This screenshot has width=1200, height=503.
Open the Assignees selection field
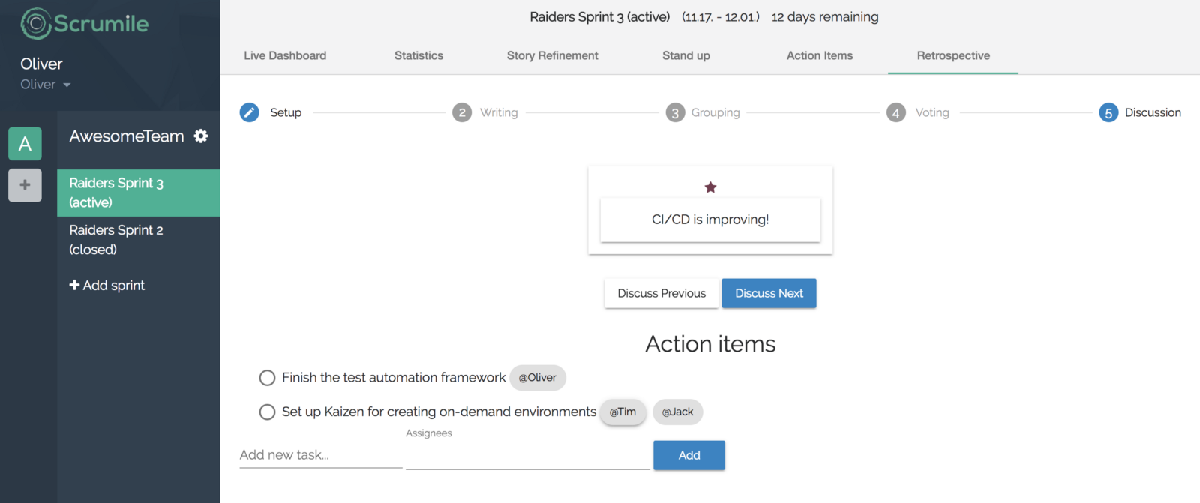point(527,455)
